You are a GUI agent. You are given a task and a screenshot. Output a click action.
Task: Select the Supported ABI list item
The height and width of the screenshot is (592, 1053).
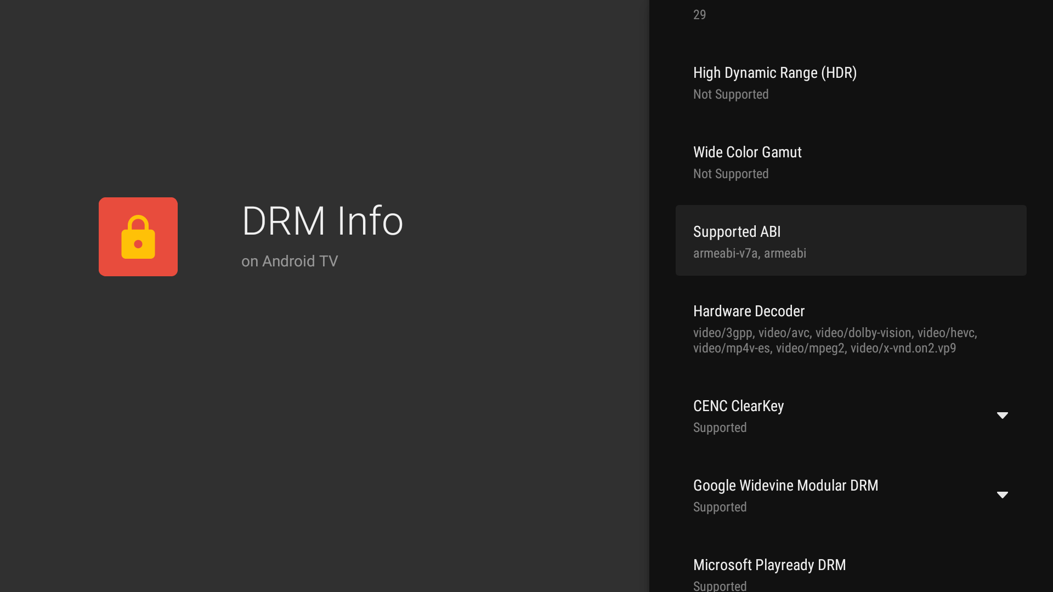[x=850, y=240]
